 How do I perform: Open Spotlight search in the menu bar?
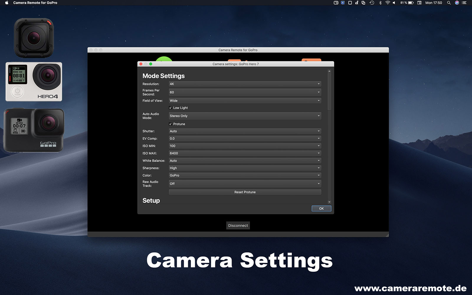click(x=449, y=3)
